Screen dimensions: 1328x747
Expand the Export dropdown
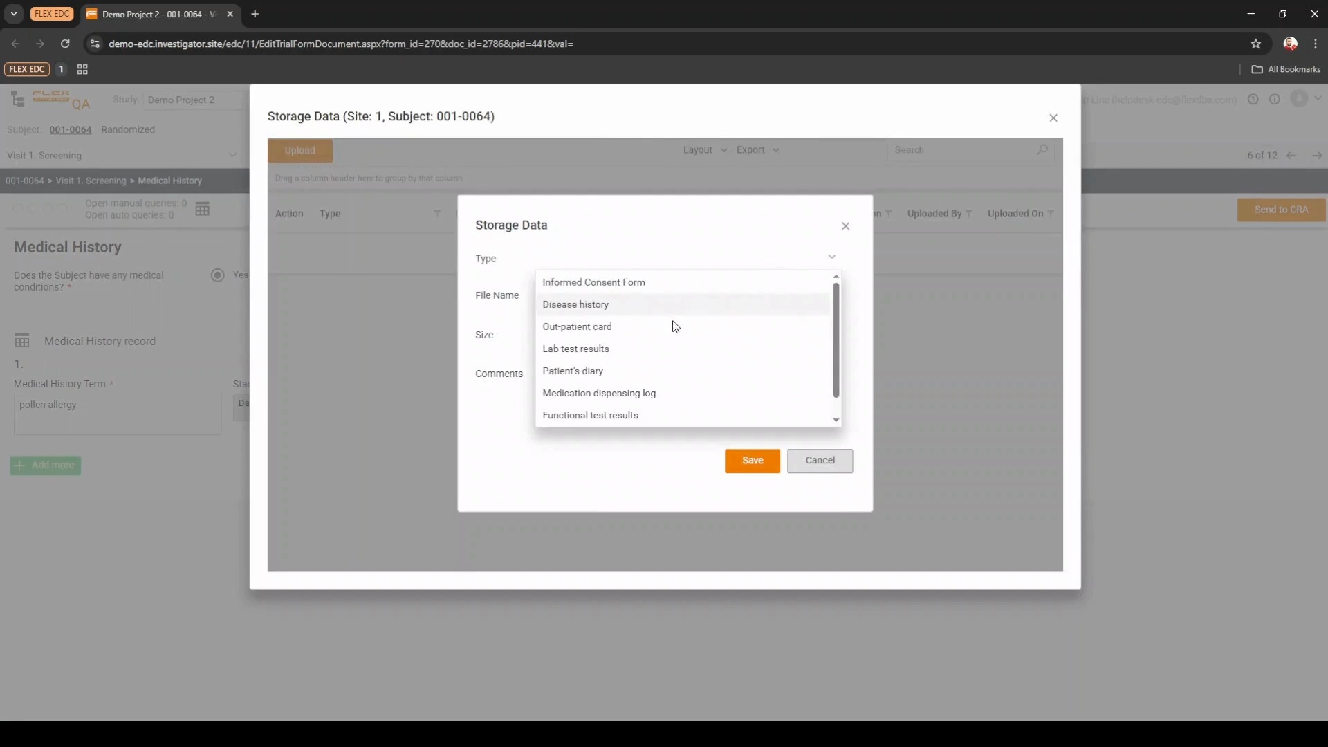(757, 150)
